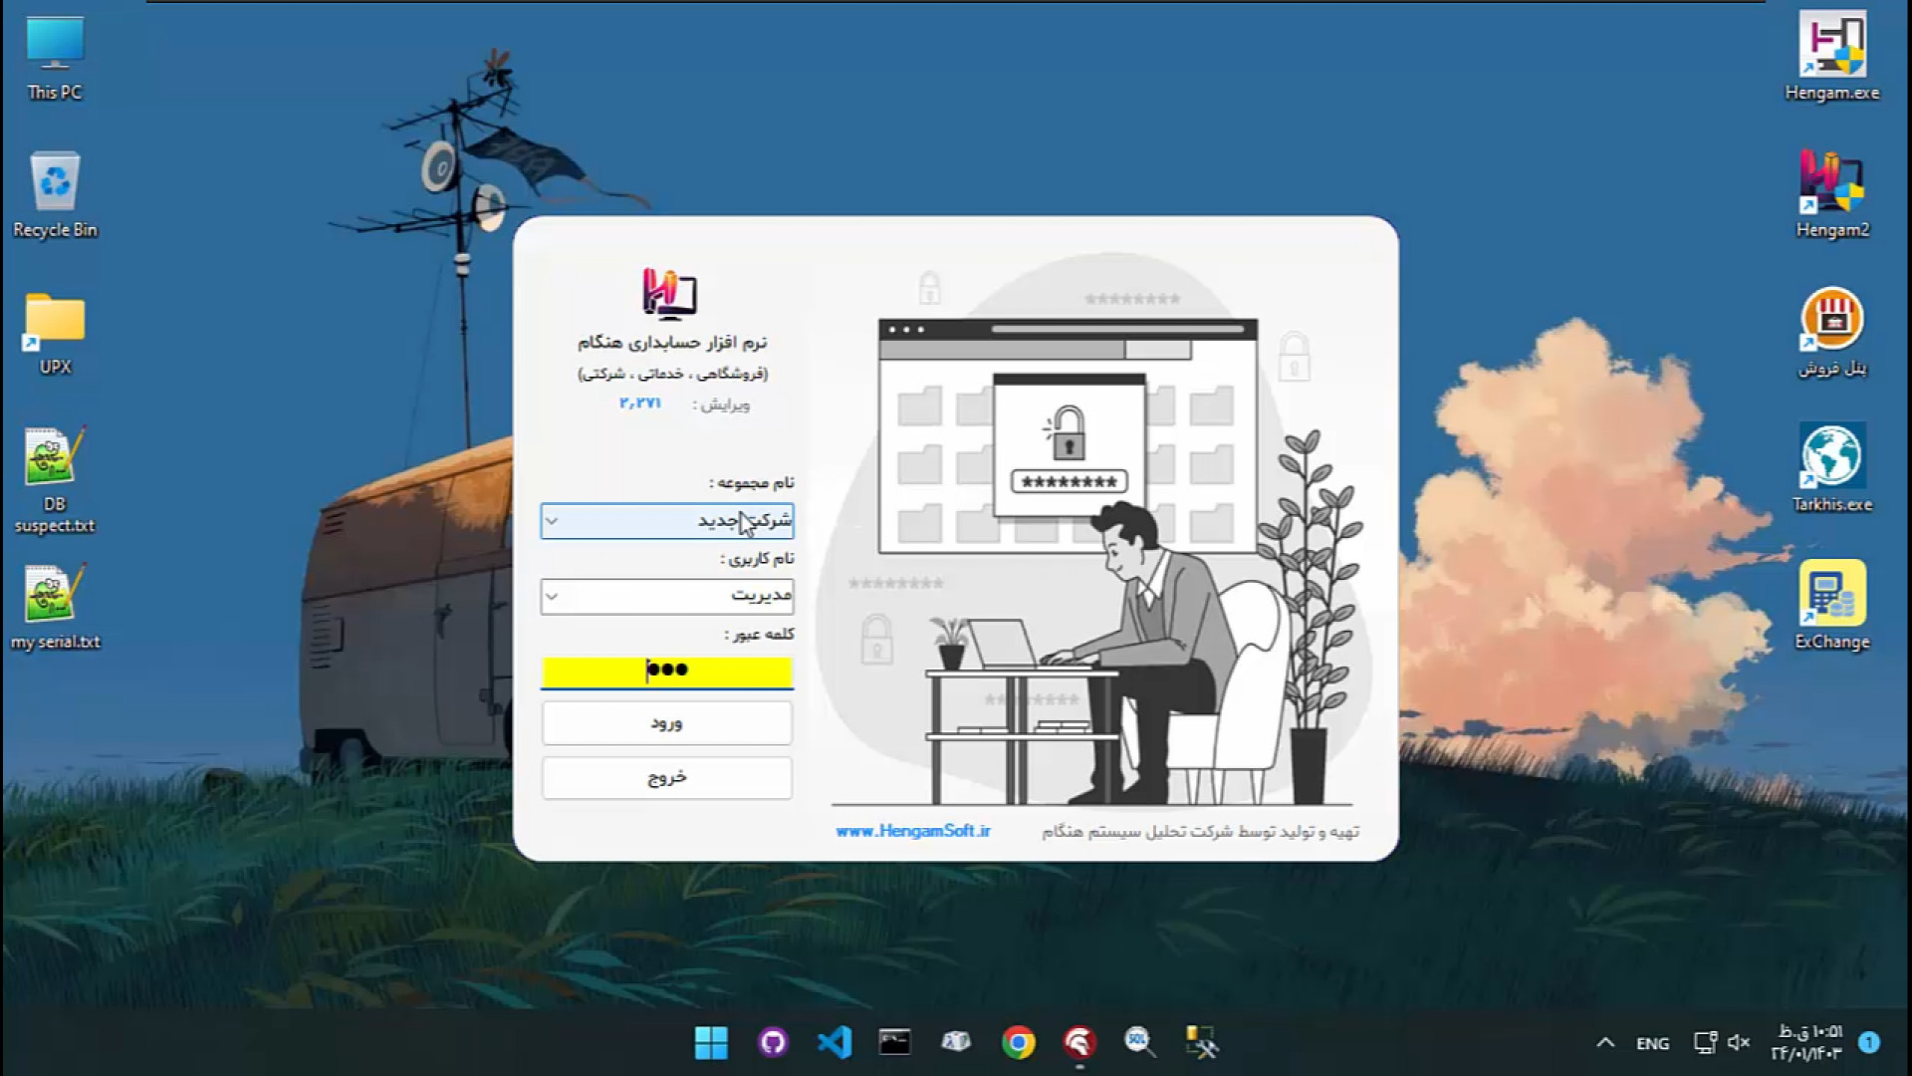Unmute the muted volume tray icon
Image resolution: width=1912 pixels, height=1076 pixels.
1739,1043
